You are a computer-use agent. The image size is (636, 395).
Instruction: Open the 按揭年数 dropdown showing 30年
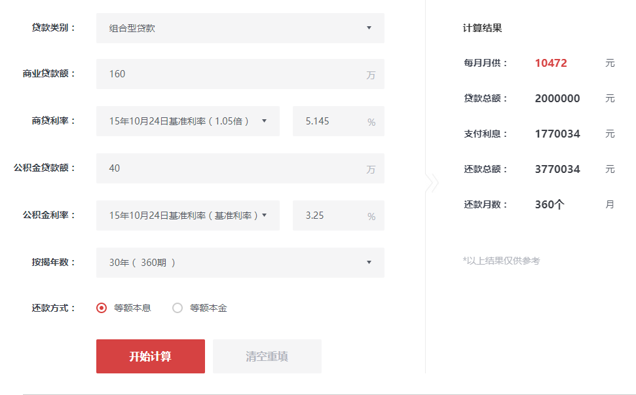pyautogui.click(x=240, y=263)
